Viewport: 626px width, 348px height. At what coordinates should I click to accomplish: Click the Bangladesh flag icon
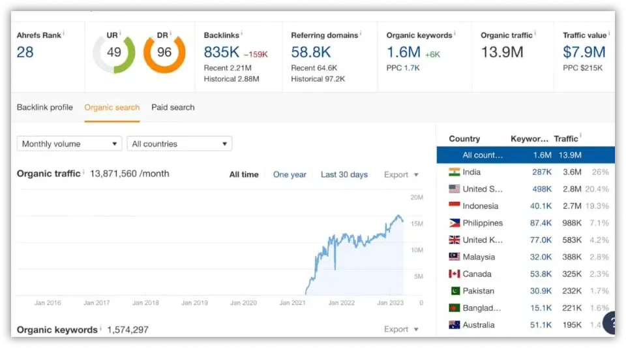pos(454,308)
